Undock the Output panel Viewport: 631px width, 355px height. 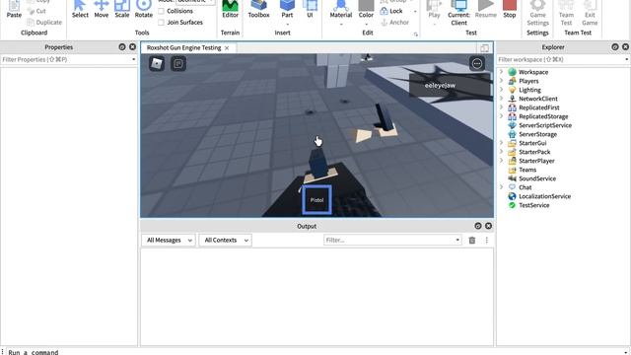(477, 226)
